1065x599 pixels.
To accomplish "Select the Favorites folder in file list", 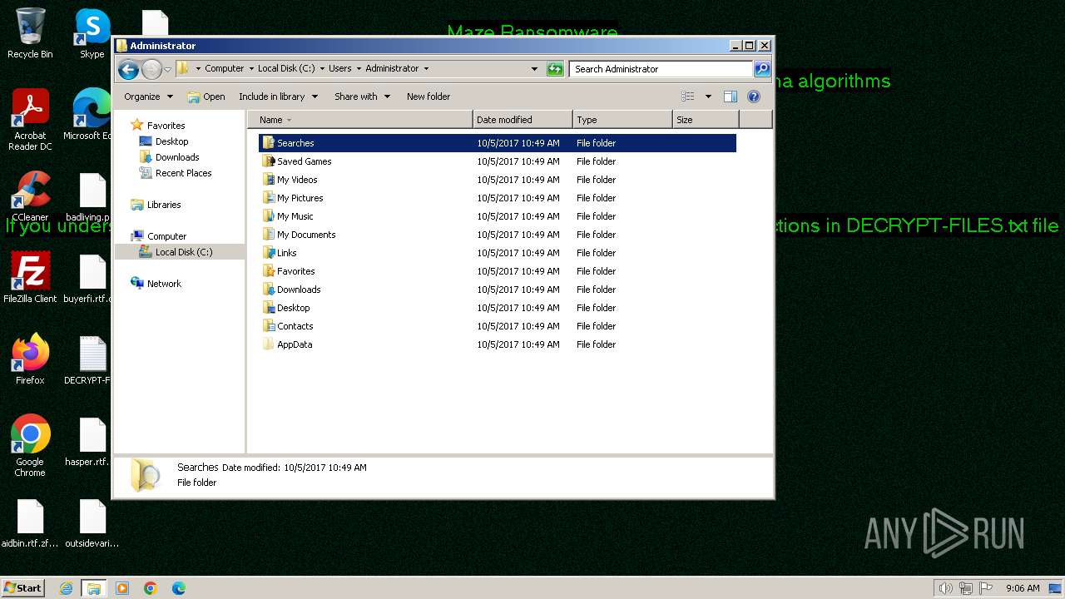I will 289,271.
